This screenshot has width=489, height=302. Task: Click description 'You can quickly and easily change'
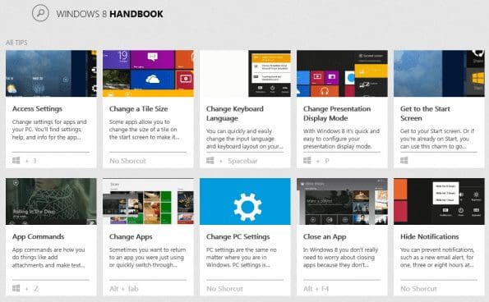pos(245,139)
